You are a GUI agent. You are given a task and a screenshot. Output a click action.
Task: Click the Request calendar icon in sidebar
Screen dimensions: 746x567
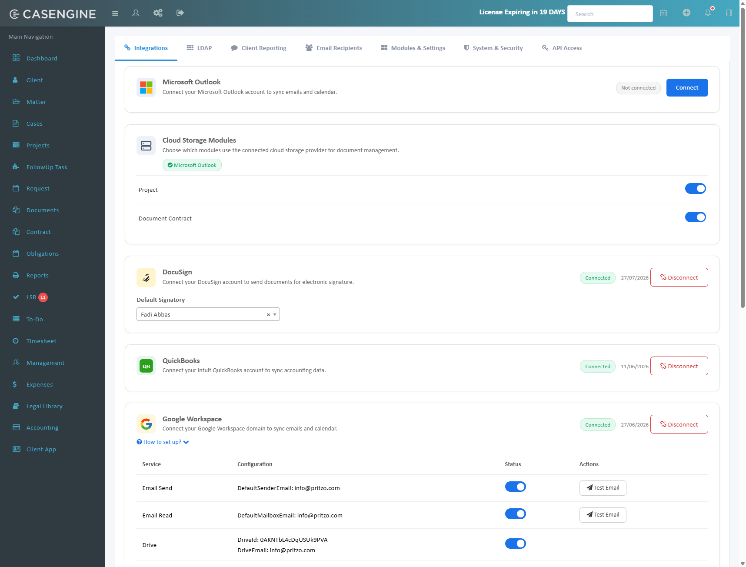coord(16,188)
